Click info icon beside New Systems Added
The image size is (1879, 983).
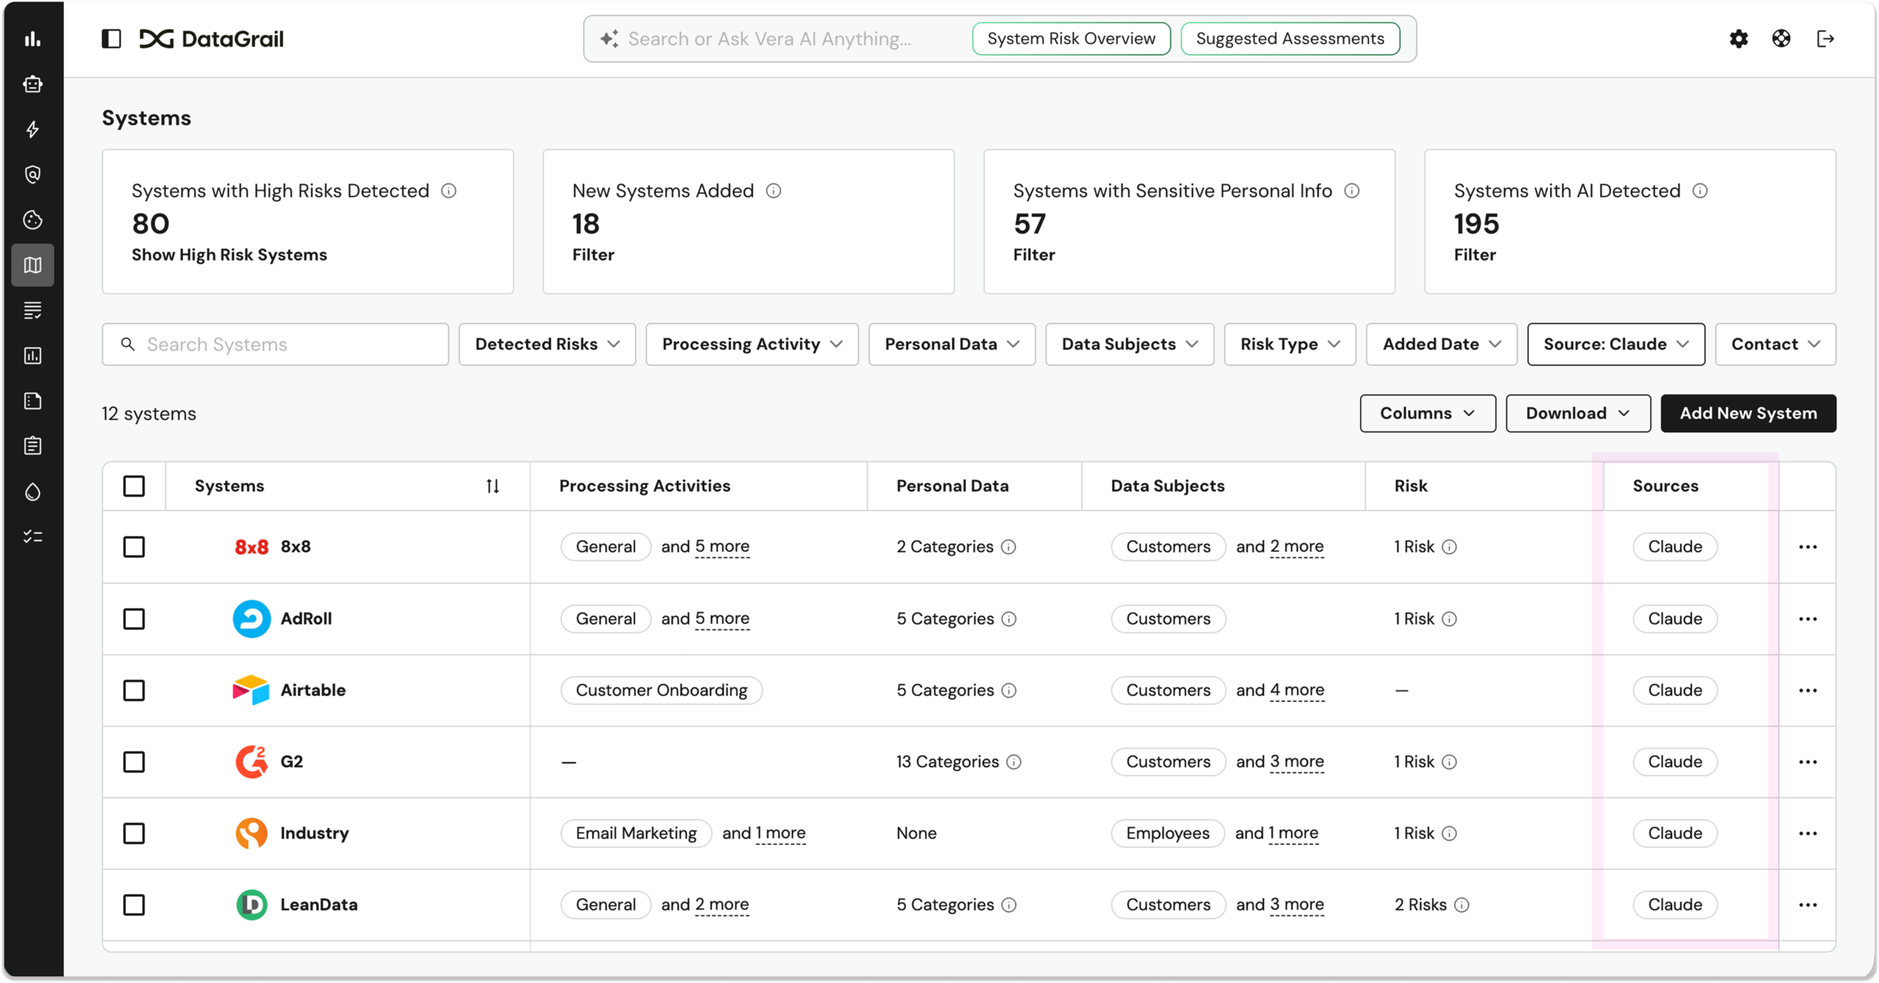pos(774,191)
